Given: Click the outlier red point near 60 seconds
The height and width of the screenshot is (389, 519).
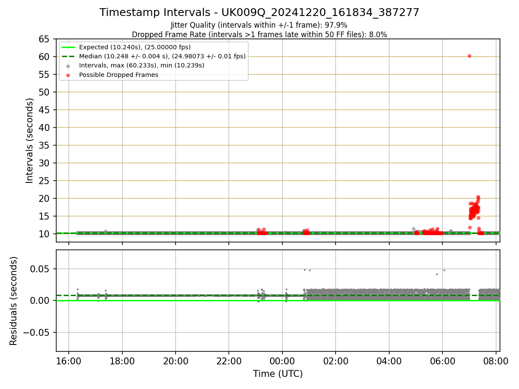Looking at the screenshot, I should pos(469,56).
